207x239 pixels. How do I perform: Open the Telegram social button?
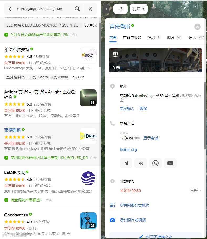pyautogui.click(x=126, y=163)
